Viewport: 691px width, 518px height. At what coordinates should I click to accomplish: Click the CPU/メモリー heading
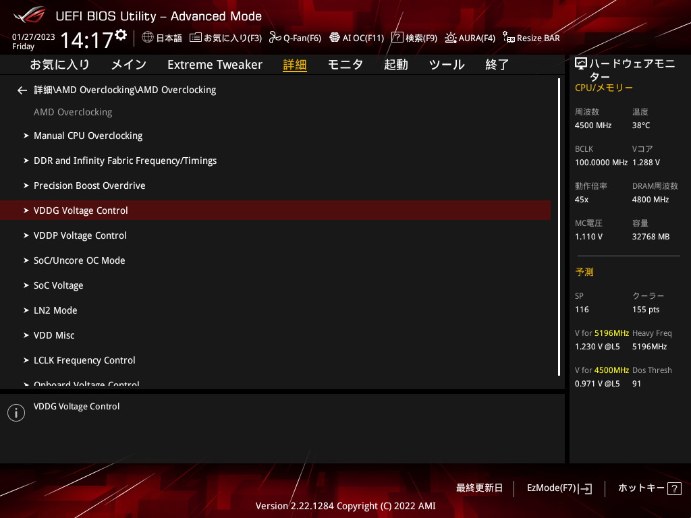tap(604, 88)
